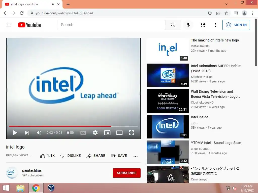Subscribe to panitasfilms channel
Screen dimensions: 258x193
[x=126, y=173]
